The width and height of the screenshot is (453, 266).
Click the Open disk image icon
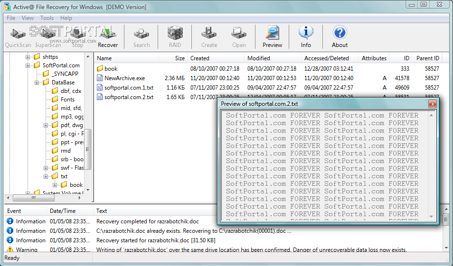click(239, 33)
